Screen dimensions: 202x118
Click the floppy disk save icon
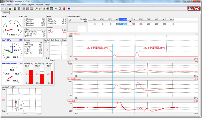pyautogui.click(x=15, y=9)
